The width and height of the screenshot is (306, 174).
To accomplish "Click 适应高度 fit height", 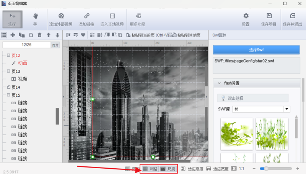I will click(192, 169).
